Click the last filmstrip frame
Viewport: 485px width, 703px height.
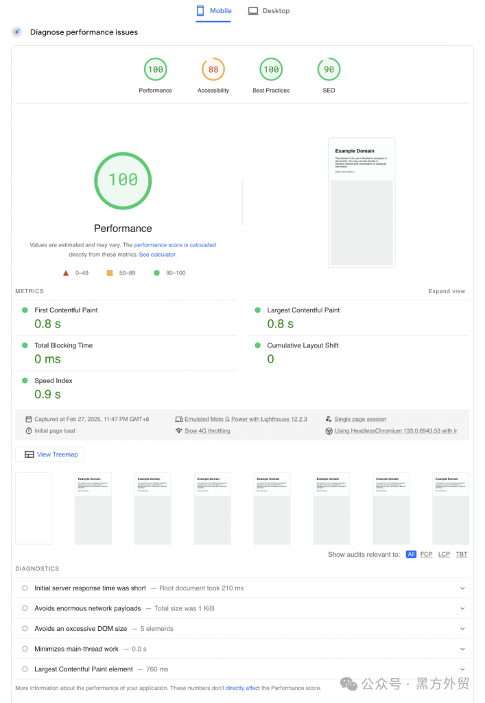(451, 509)
